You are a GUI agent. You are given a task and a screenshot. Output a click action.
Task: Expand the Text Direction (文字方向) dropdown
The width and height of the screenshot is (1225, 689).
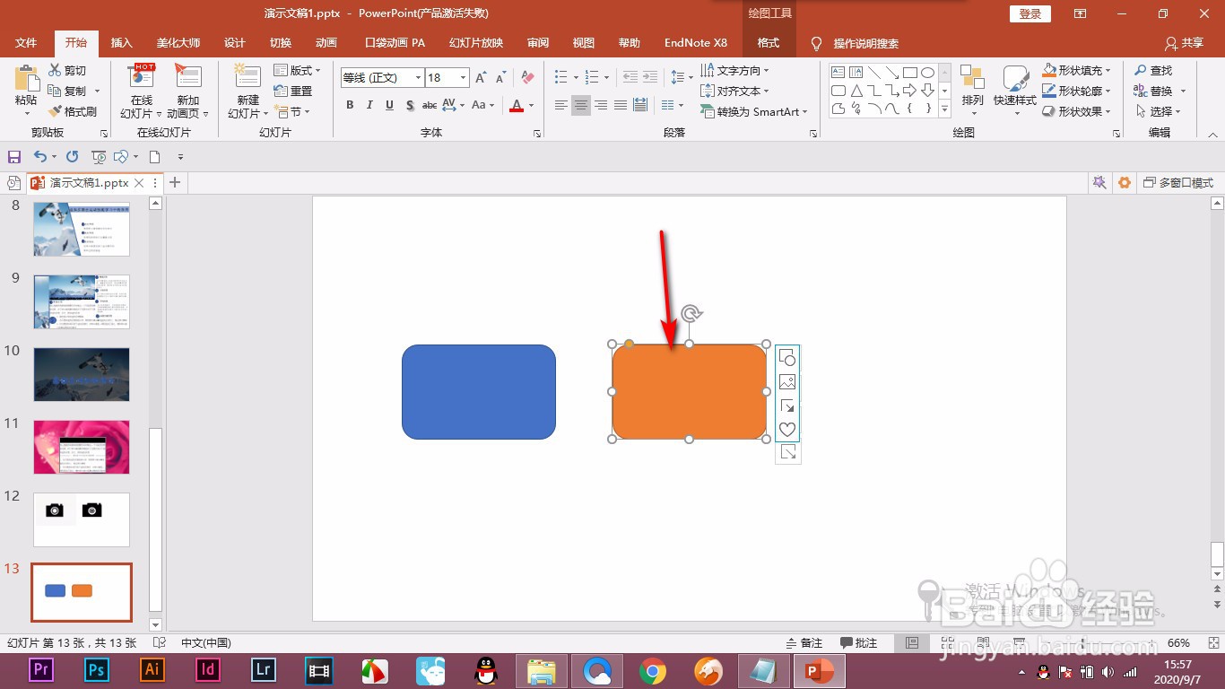click(735, 70)
